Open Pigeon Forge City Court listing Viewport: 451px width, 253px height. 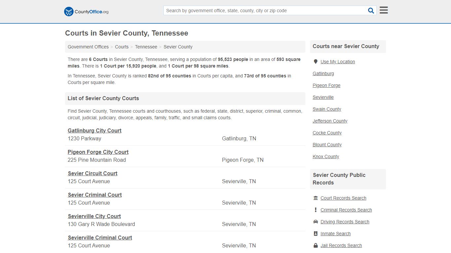[98, 152]
